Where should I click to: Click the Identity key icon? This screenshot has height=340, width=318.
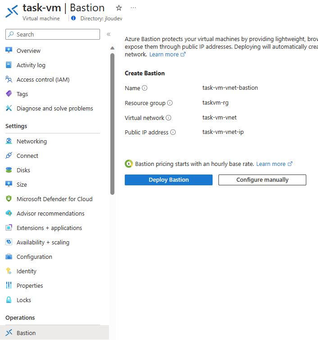(9, 271)
